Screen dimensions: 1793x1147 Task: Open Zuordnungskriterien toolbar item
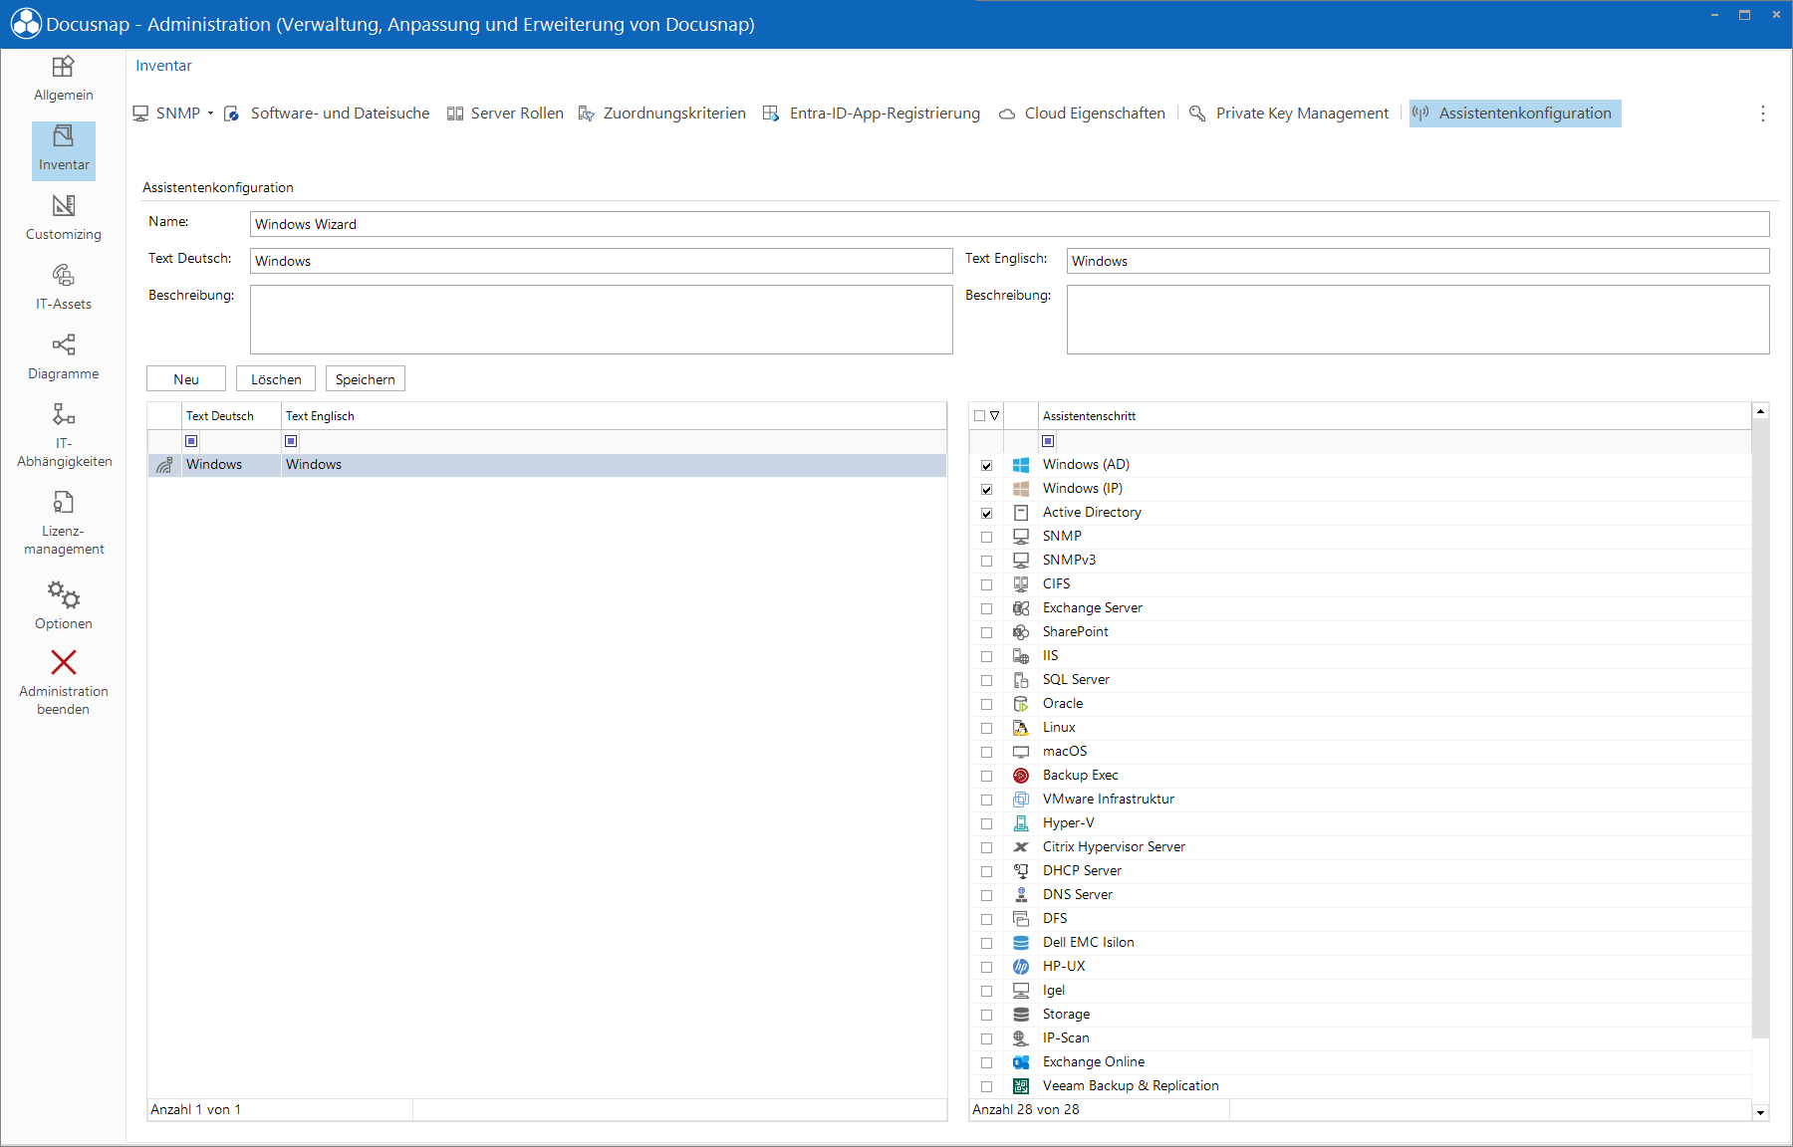click(662, 114)
